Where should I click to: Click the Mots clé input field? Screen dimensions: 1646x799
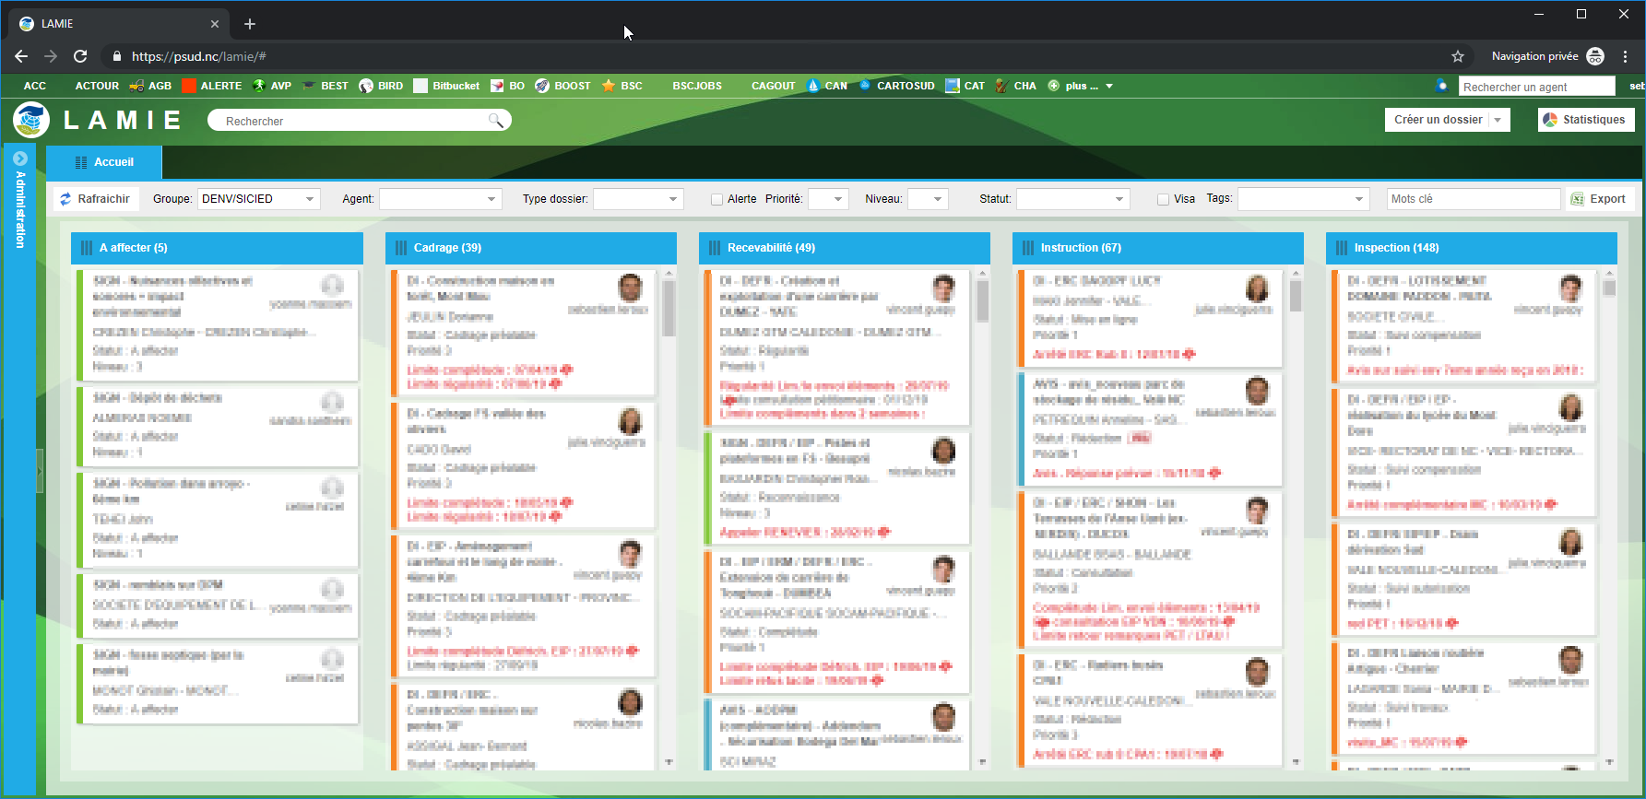tap(1473, 199)
